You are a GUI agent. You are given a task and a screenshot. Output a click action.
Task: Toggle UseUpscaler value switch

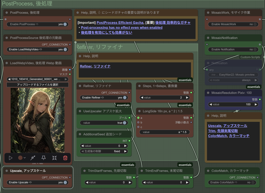(x=124, y=123)
